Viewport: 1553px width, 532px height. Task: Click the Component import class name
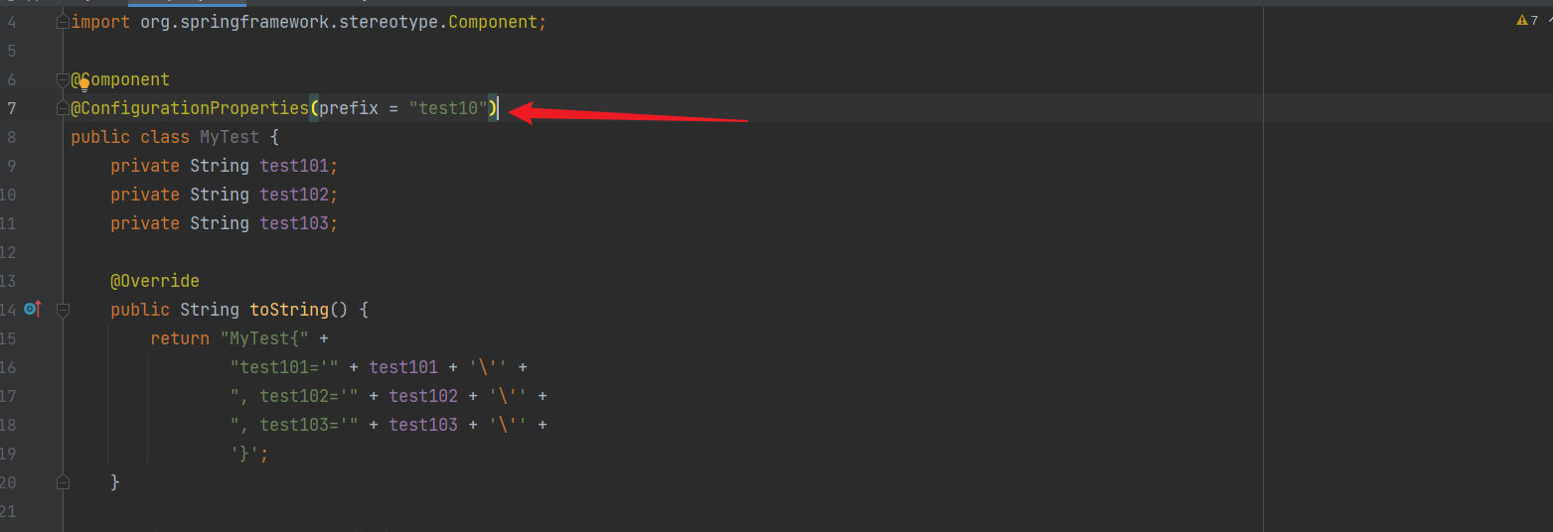493,22
